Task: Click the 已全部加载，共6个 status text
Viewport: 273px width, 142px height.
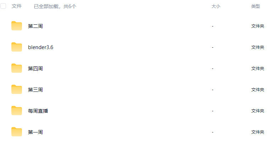Action: coord(55,6)
